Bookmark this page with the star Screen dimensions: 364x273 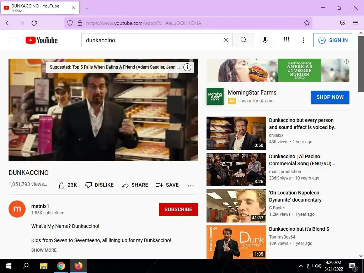point(307,23)
